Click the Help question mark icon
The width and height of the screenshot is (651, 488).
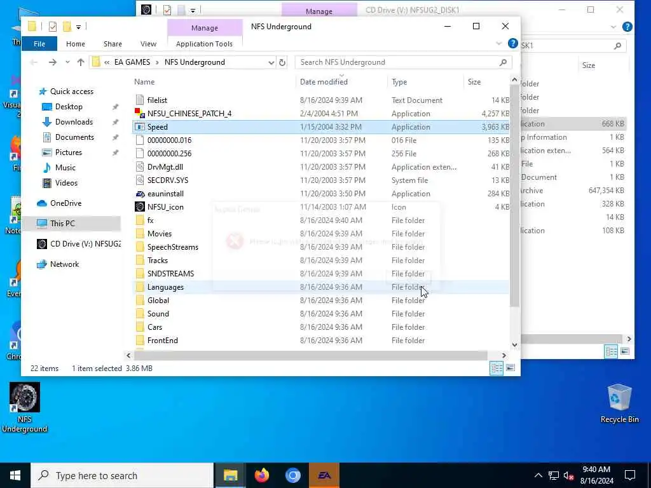513,44
